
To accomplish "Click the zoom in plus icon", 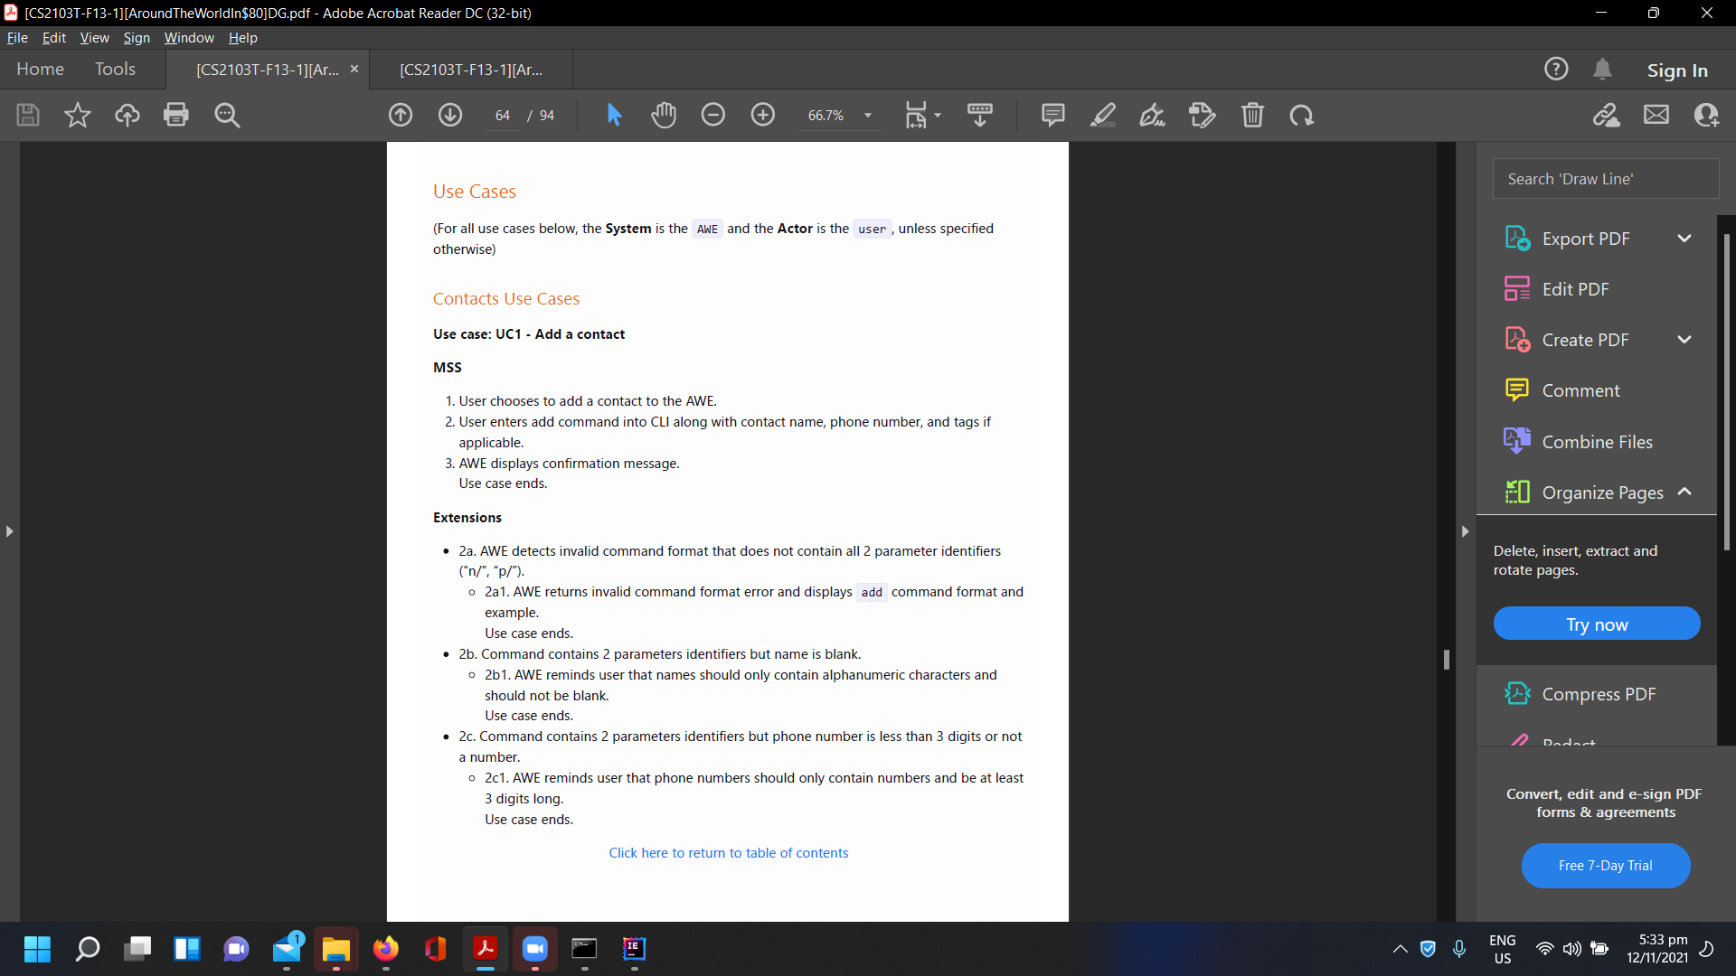I will click(x=763, y=115).
